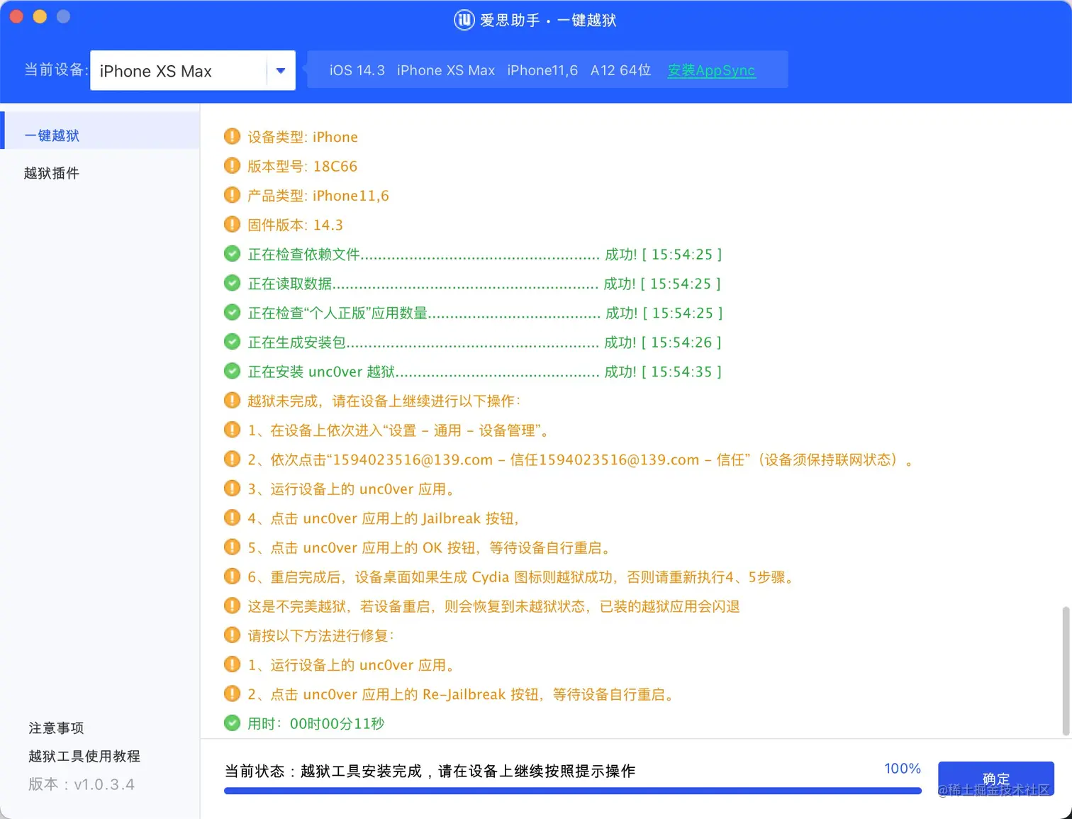Click warning icon beside Re-Jailbreak 按钮 step

click(232, 693)
